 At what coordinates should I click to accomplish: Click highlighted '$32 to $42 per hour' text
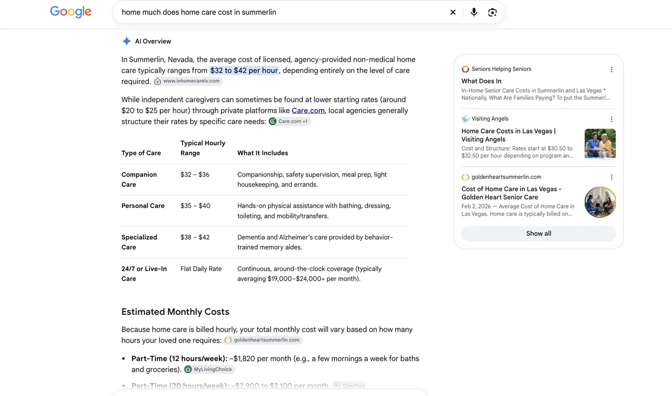click(x=244, y=71)
